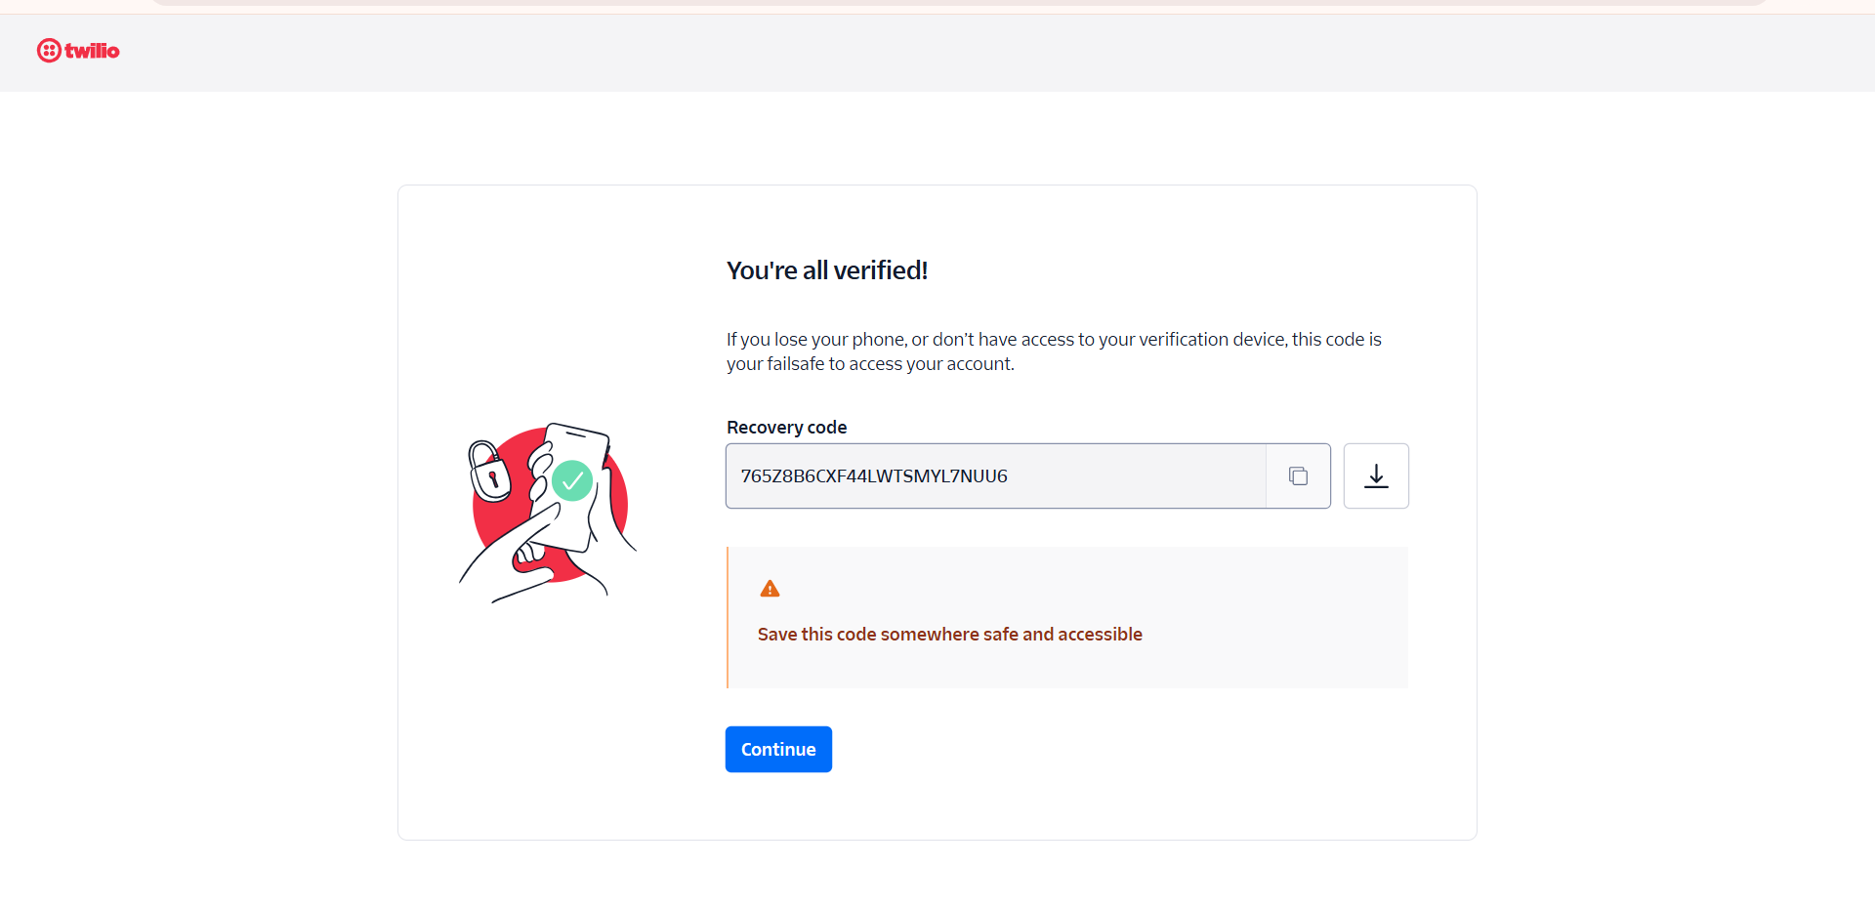This screenshot has height=908, width=1875.
Task: Click the "Save this code somewhere safe" text
Action: [949, 635]
